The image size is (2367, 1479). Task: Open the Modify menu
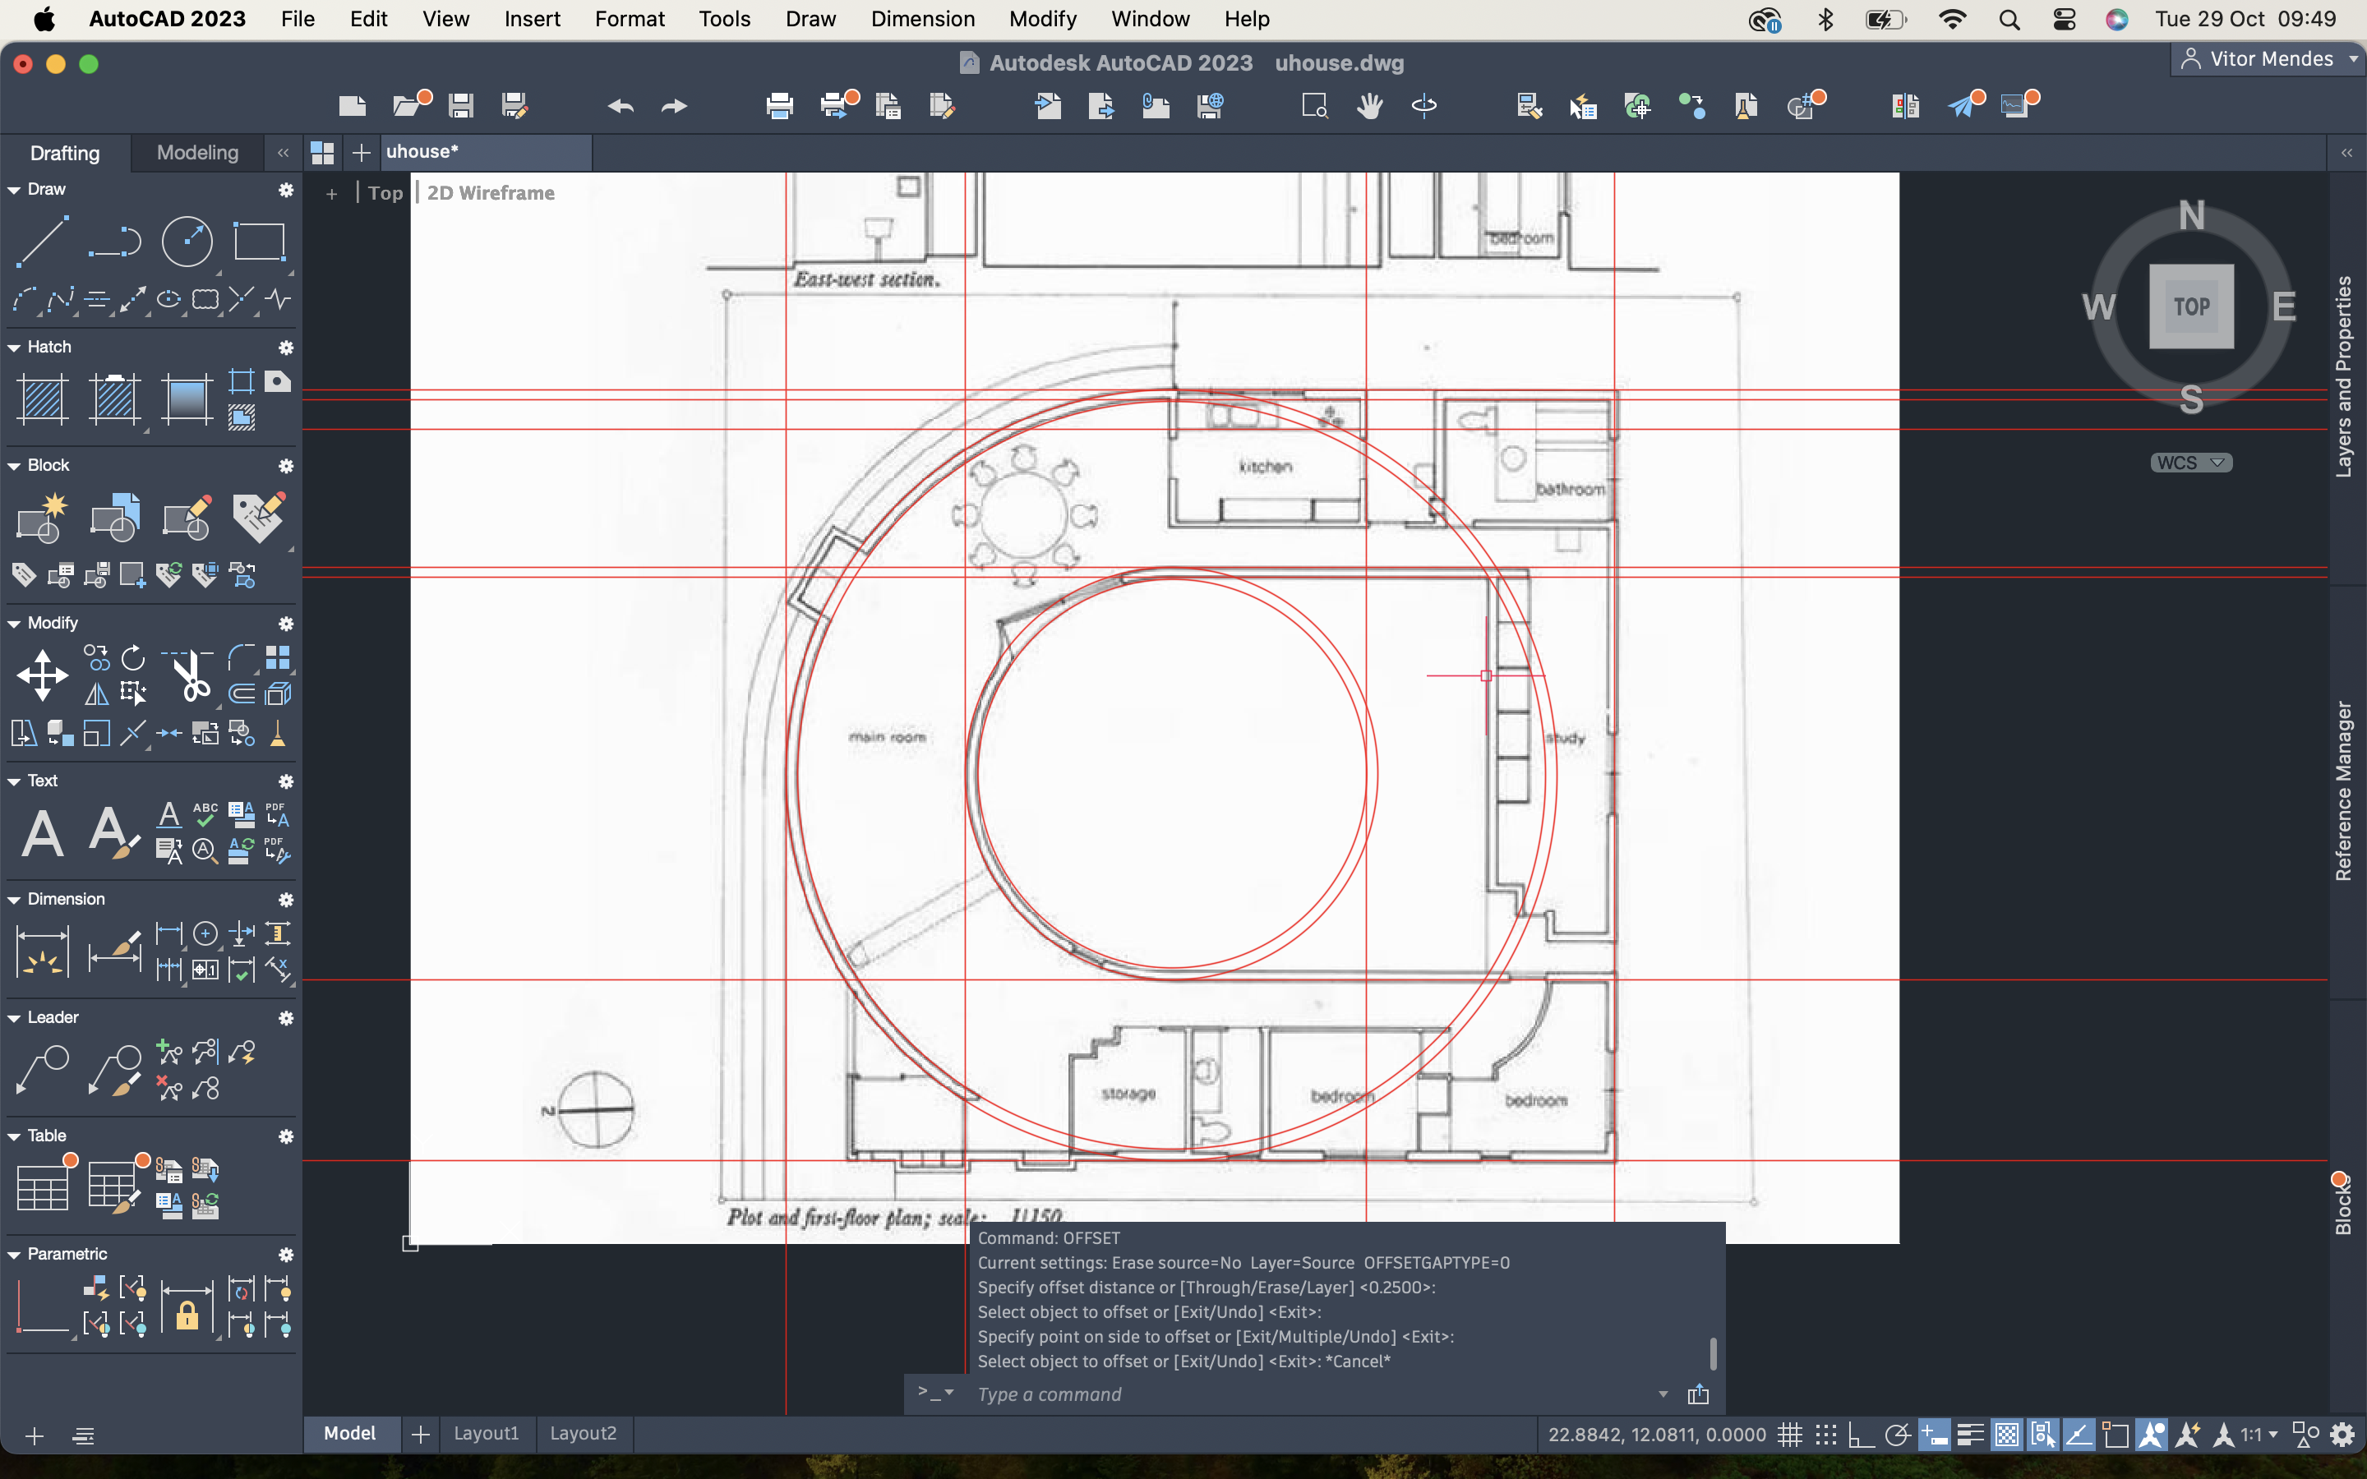1043,19
